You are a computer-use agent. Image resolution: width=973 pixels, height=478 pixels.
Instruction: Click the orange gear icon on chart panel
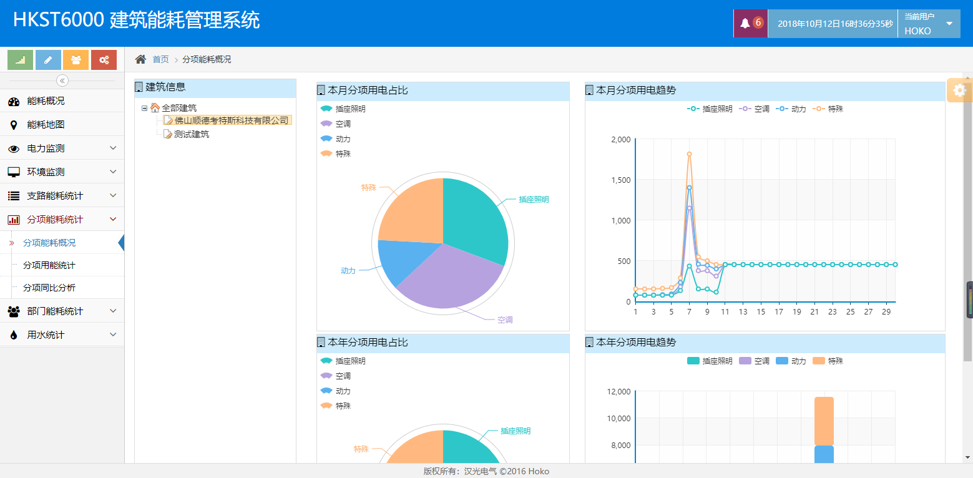(x=959, y=90)
